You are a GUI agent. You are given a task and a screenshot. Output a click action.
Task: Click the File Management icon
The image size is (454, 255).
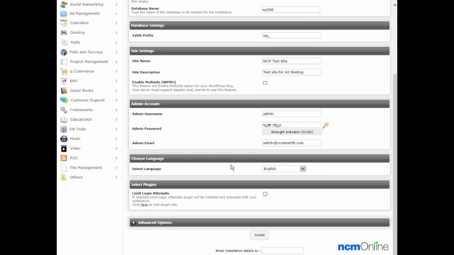click(x=64, y=168)
